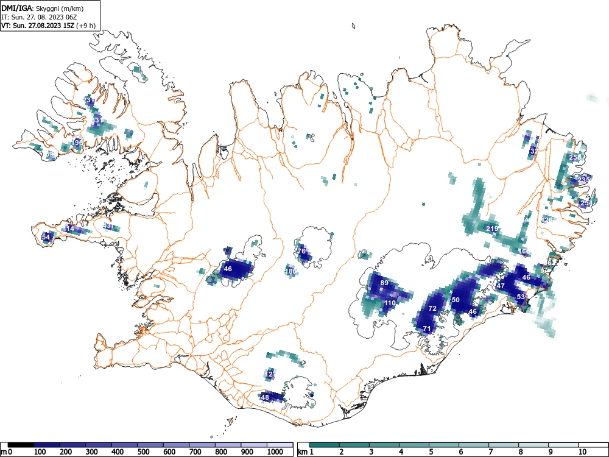Click the 5 tick on the km legend

431,452
